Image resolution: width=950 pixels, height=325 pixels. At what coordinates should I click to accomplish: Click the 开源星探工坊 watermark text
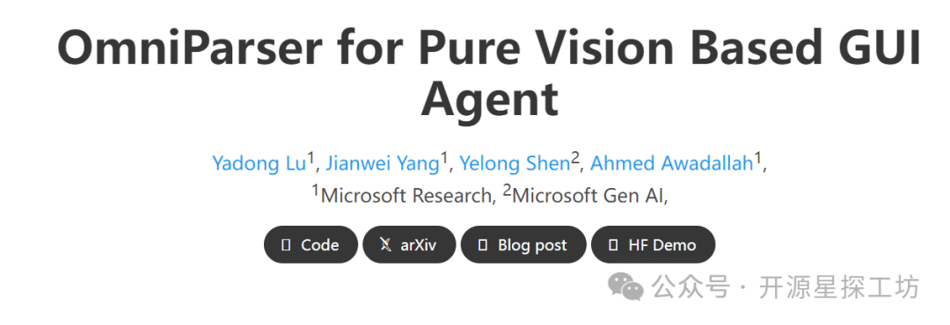pos(839,287)
